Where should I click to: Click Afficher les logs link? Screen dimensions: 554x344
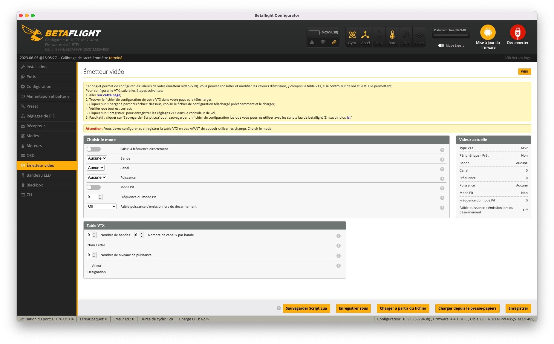(x=517, y=58)
